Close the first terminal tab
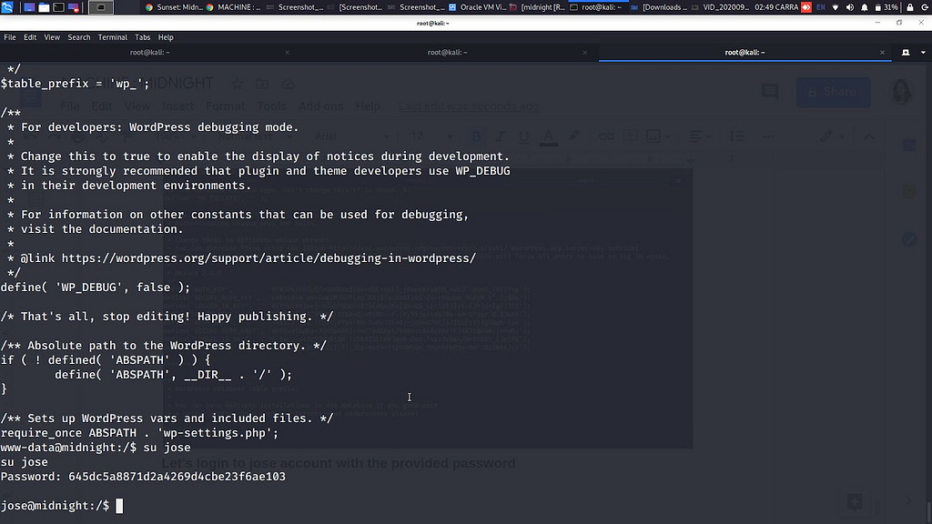Screen dimensions: 932x524 click(287, 52)
